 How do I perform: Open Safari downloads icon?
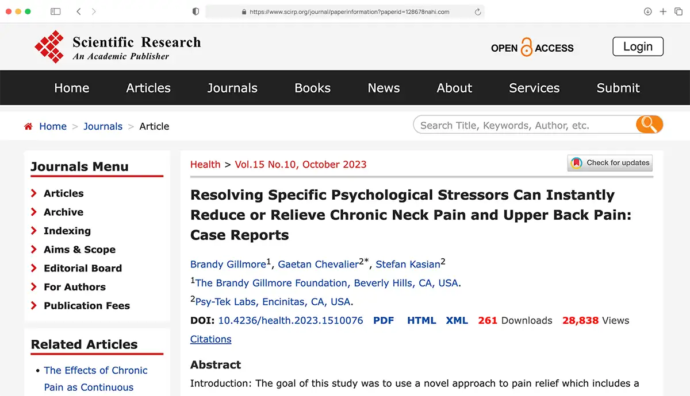(x=647, y=11)
